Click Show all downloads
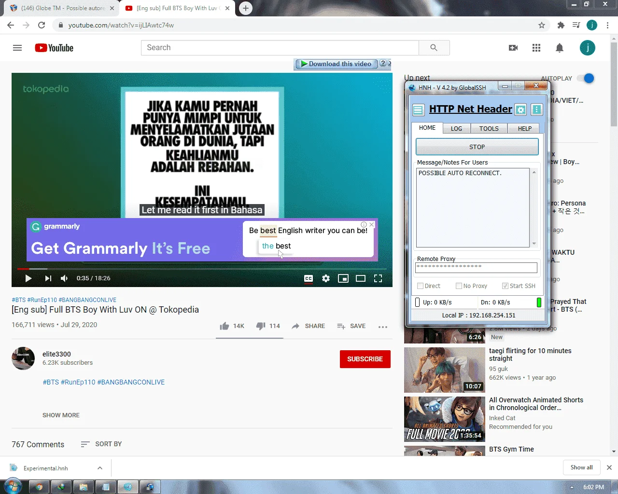618x494 pixels. point(581,467)
